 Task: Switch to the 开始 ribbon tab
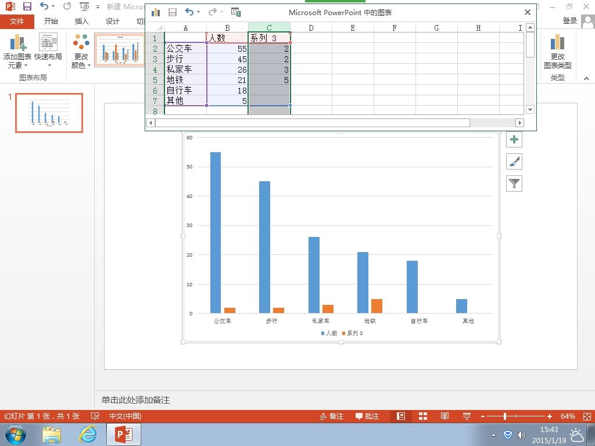(x=51, y=21)
